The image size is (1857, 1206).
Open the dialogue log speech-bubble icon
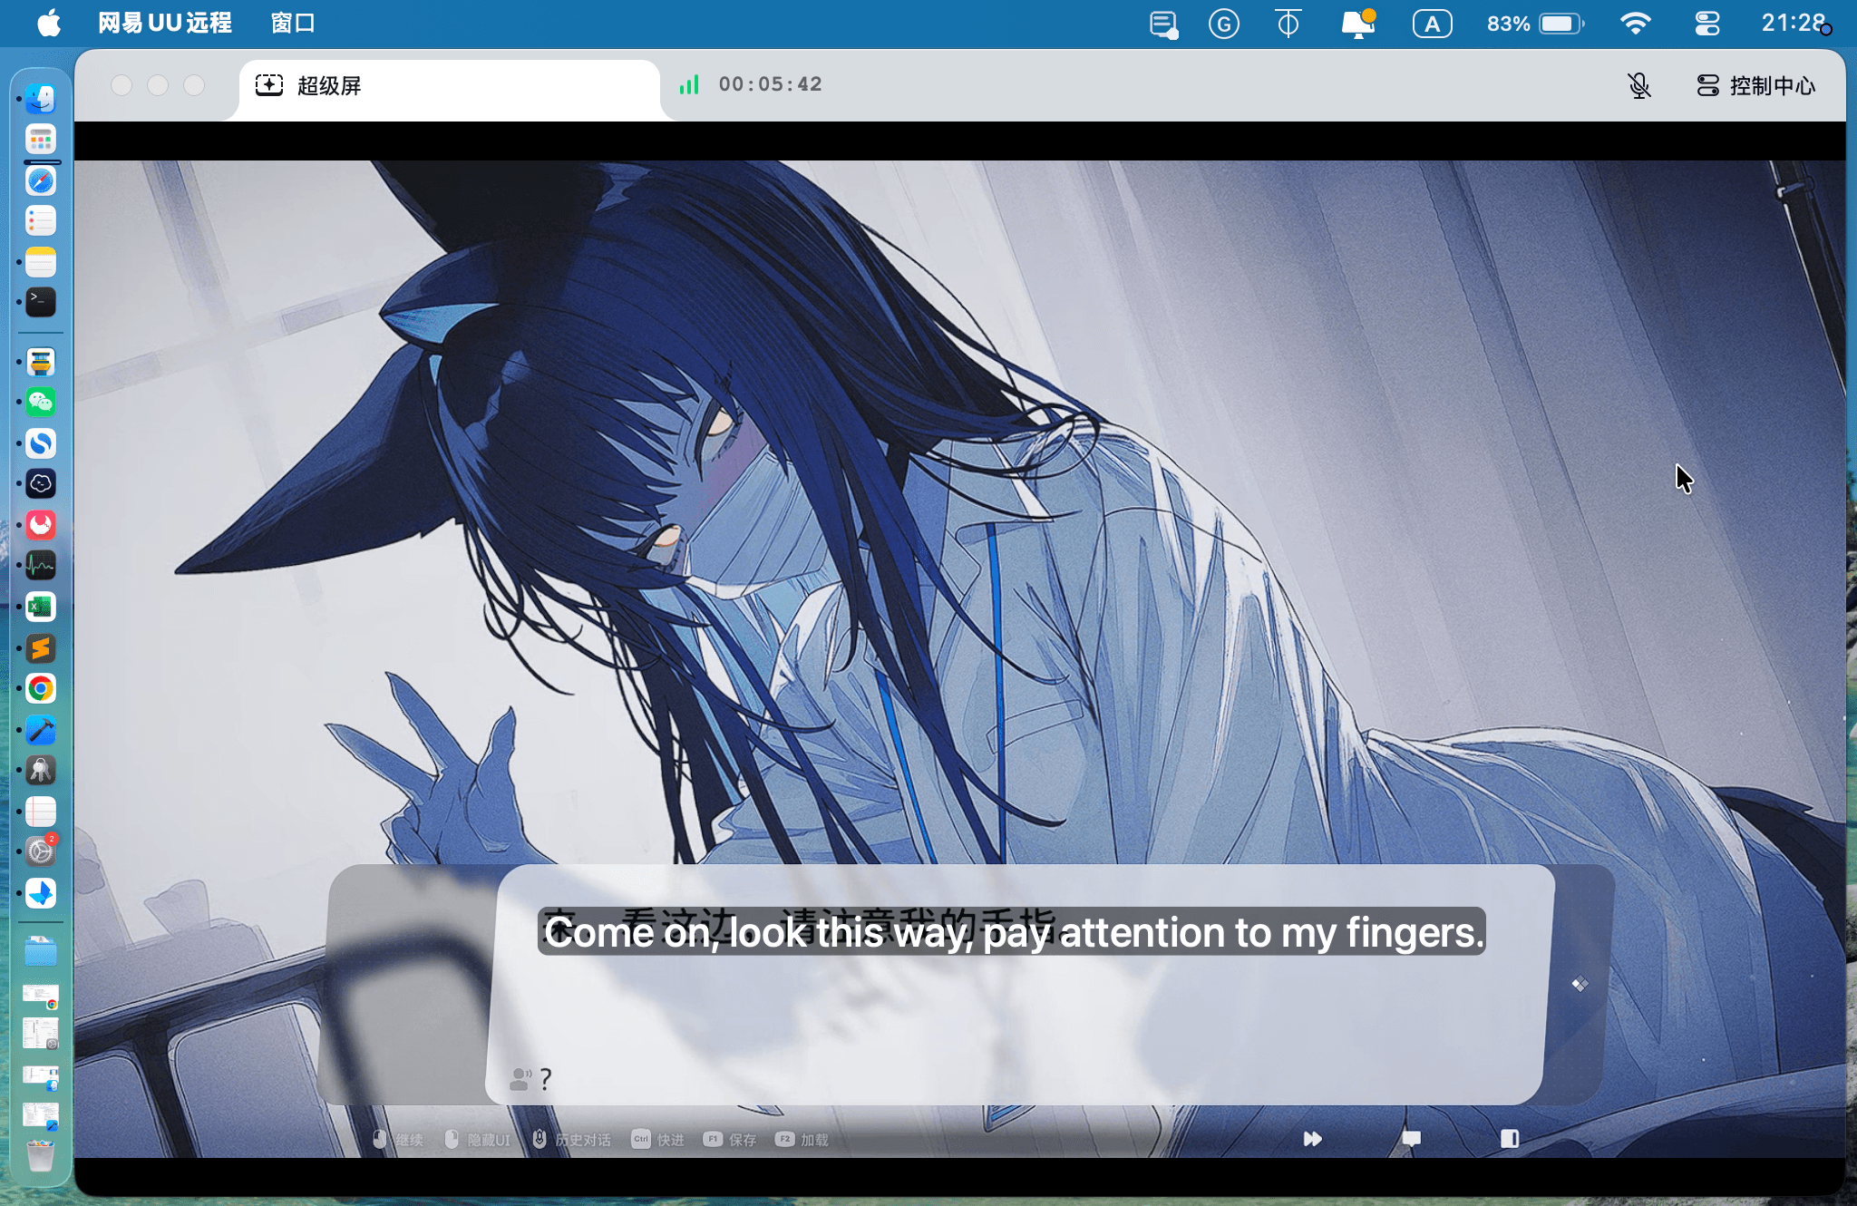click(x=1411, y=1139)
